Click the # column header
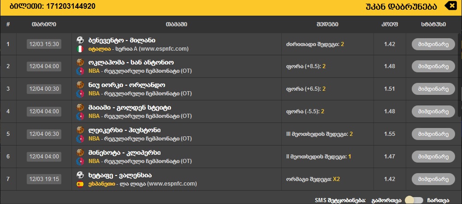The width and height of the screenshot is (462, 204). pos(8,24)
